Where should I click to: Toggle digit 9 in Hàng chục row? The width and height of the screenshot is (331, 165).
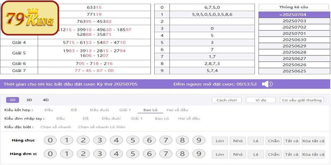point(199,140)
